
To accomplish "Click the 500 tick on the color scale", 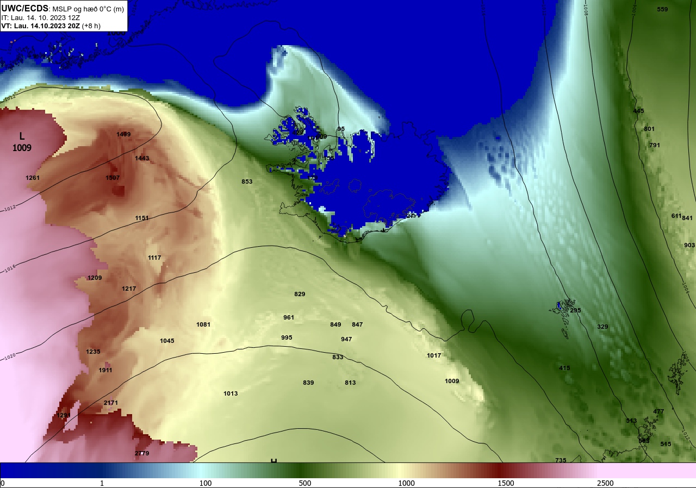I will 305,483.
